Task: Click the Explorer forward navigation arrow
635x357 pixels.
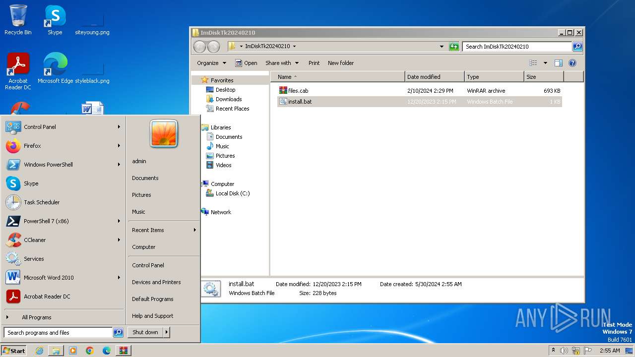Action: (213, 47)
